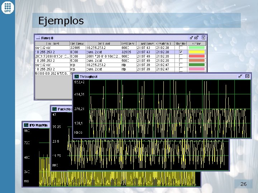
Task: Enable Monitor checkbox in light green swatch row
Action: [181, 48]
